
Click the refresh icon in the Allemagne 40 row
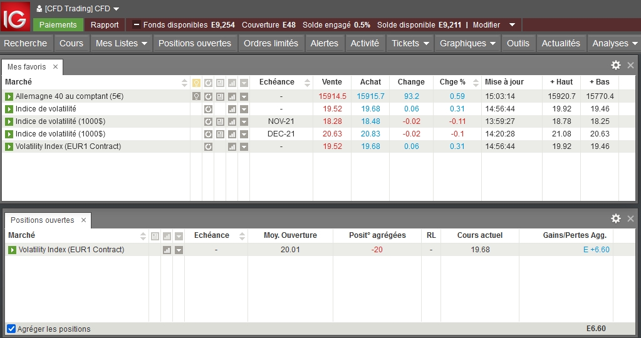[208, 96]
